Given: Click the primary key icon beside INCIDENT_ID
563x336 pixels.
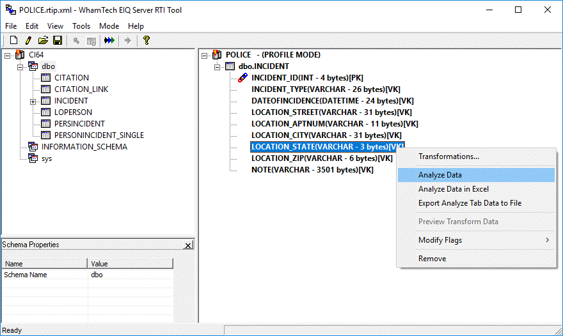Looking at the screenshot, I should click(242, 77).
